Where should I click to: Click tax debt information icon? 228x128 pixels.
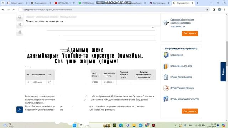click(166, 23)
